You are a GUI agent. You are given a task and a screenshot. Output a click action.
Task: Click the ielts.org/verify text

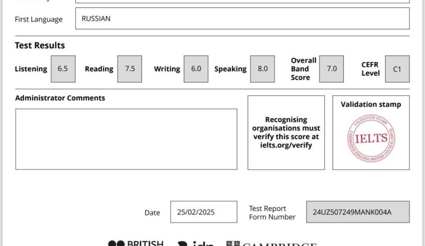286,145
